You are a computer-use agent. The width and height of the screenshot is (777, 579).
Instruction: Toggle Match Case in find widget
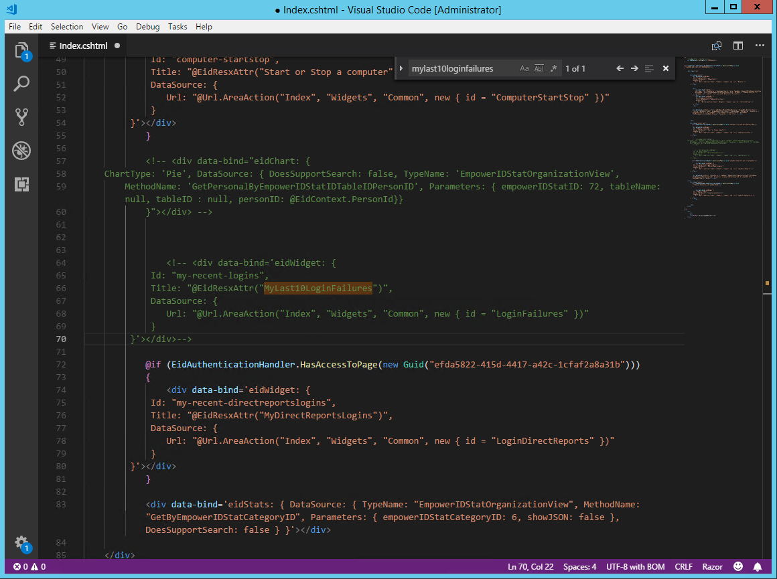[524, 68]
